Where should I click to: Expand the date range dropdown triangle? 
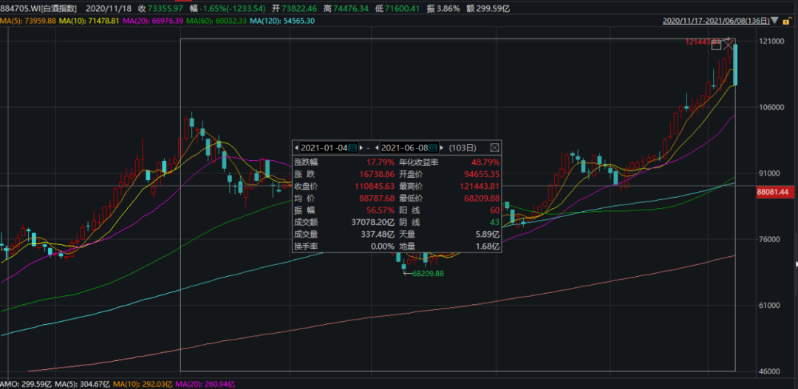coord(774,21)
